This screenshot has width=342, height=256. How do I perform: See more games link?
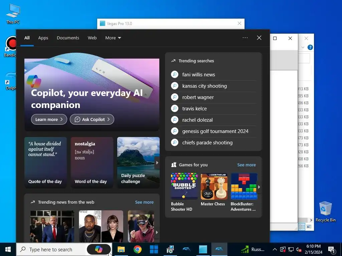click(x=246, y=165)
